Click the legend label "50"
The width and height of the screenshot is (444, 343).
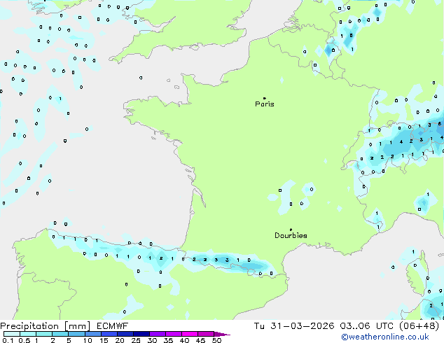[216, 340]
